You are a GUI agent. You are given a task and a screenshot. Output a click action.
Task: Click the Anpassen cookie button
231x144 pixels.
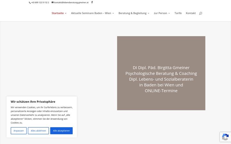click(19, 131)
